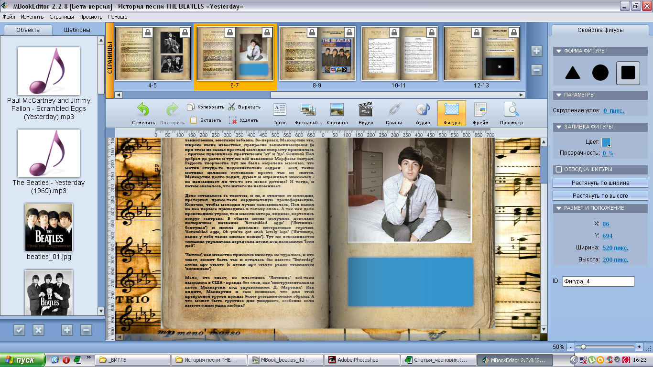Click the checkmark icon below objects list
This screenshot has width=653, height=367.
19,330
